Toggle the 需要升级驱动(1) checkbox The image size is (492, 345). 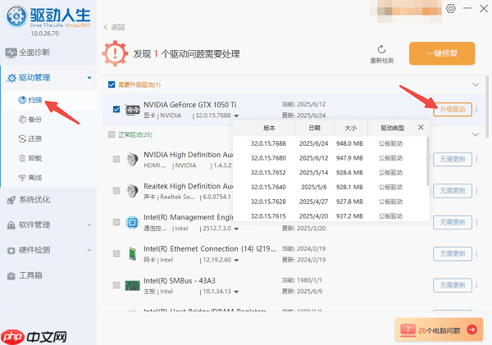point(112,84)
